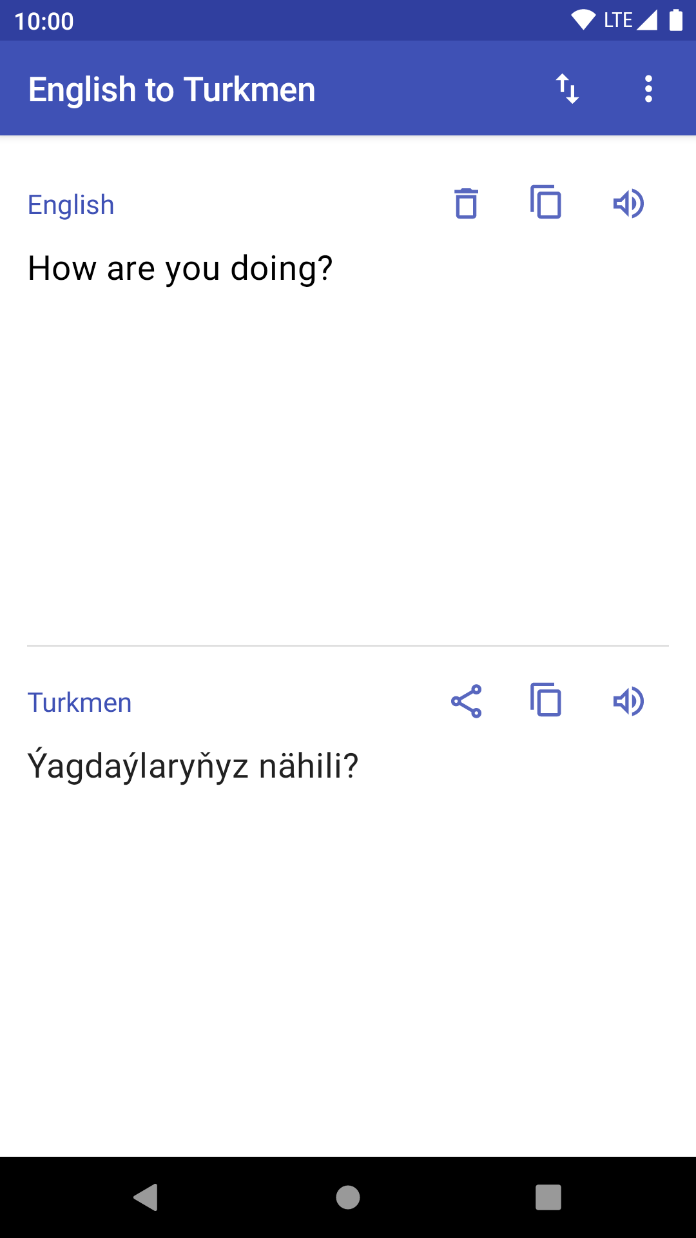Tap the 'English to Turkmen' title
Image resolution: width=696 pixels, height=1238 pixels.
coord(172,89)
